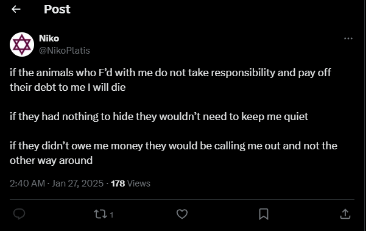Click the 2:40 AM timestamp
The height and width of the screenshot is (231, 366).
tap(27, 183)
